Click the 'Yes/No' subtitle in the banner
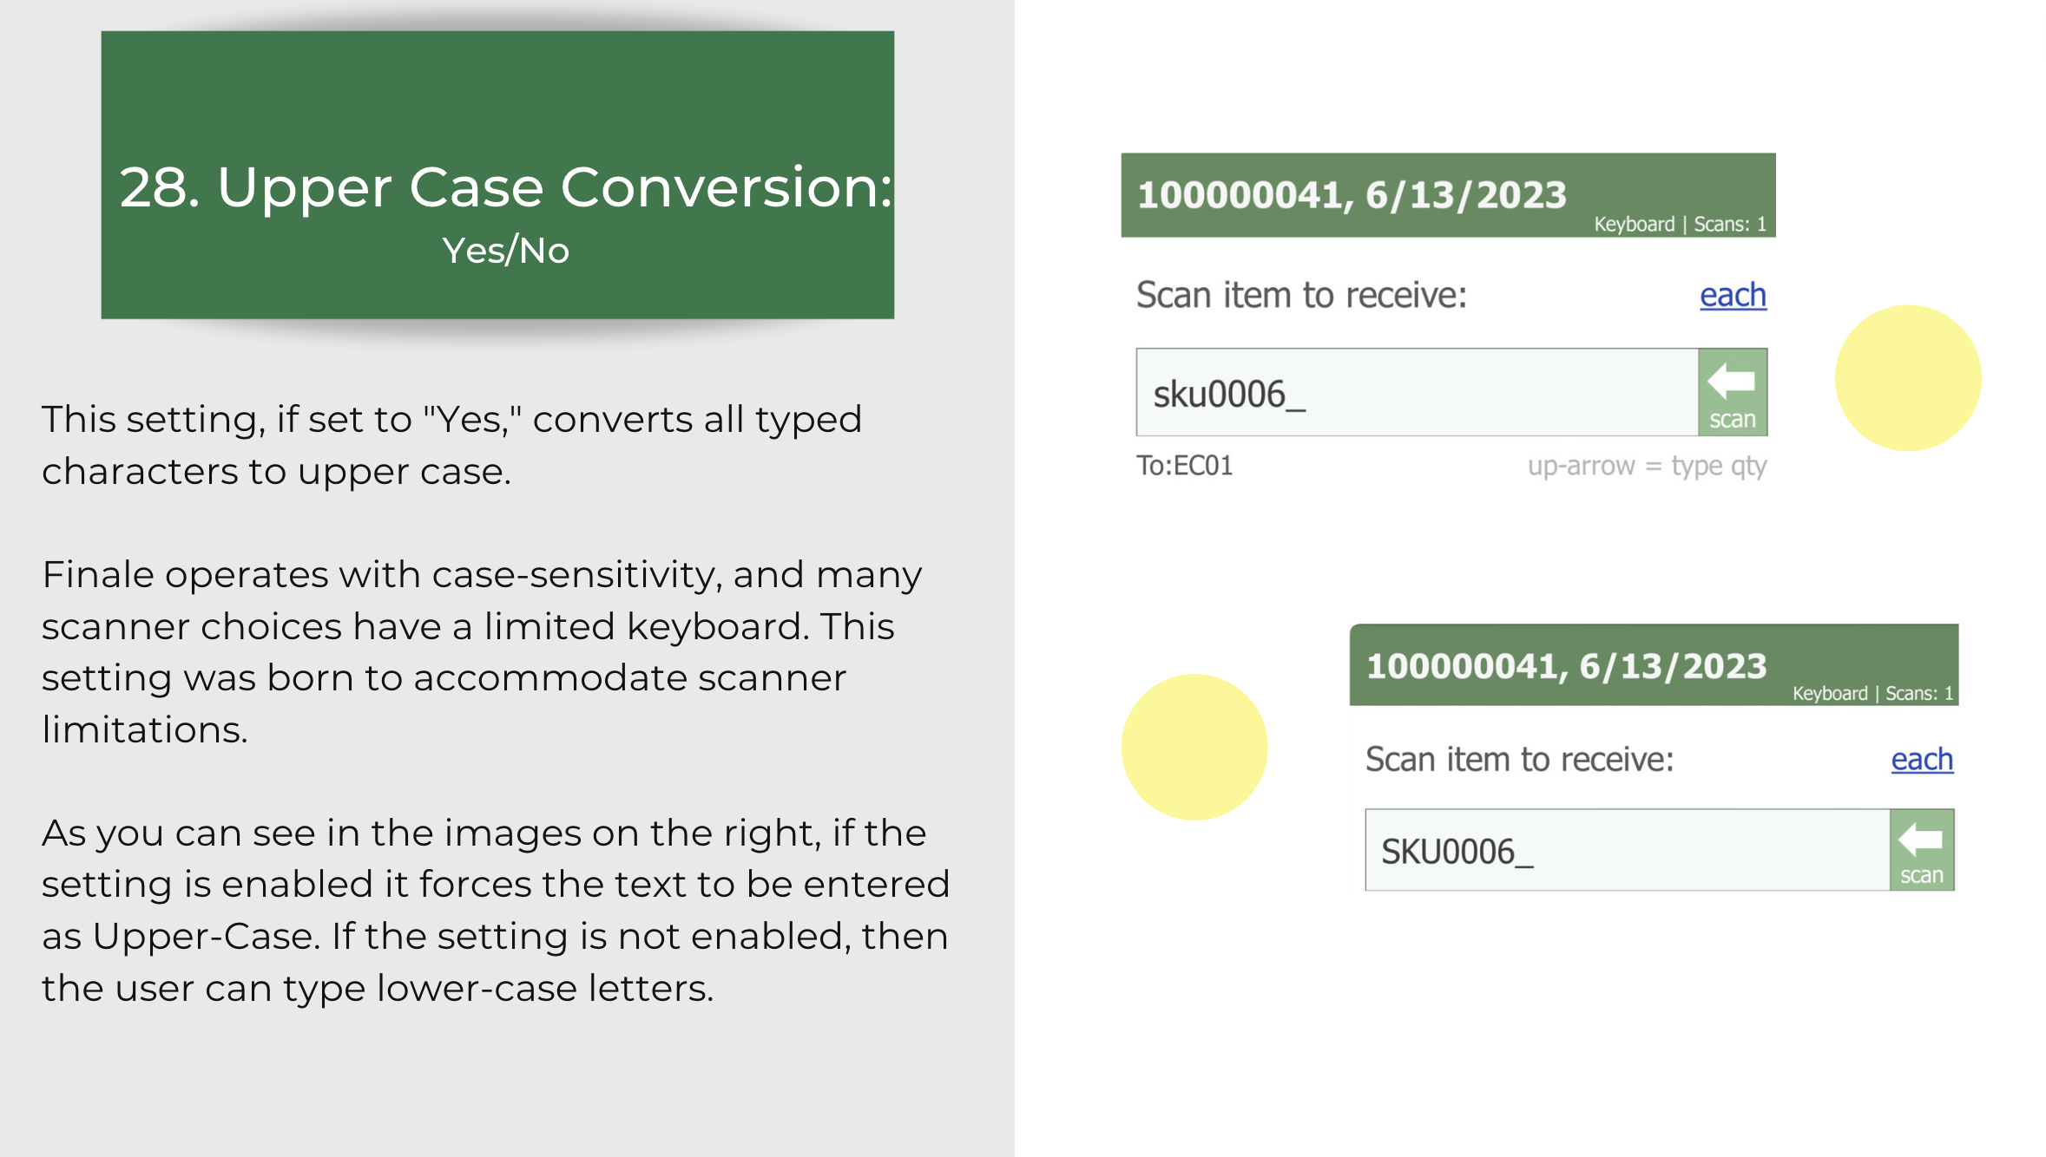The height and width of the screenshot is (1157, 2046). pyautogui.click(x=506, y=250)
